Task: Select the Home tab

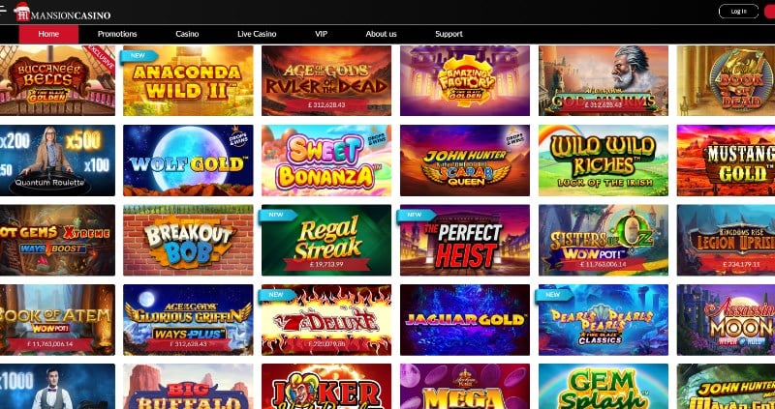Action: (x=48, y=34)
